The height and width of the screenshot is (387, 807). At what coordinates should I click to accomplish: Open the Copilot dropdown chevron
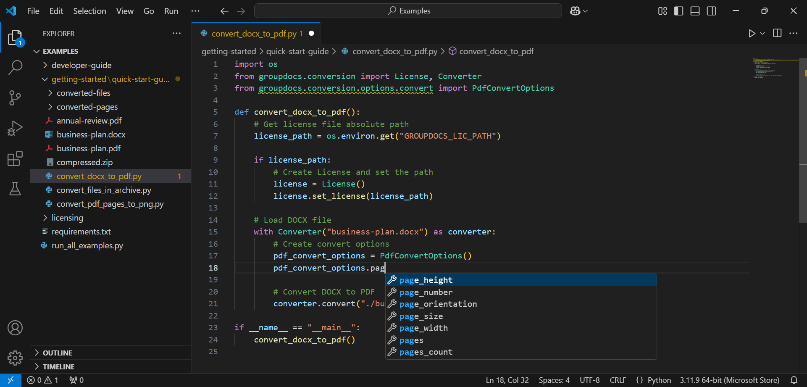[x=585, y=11]
